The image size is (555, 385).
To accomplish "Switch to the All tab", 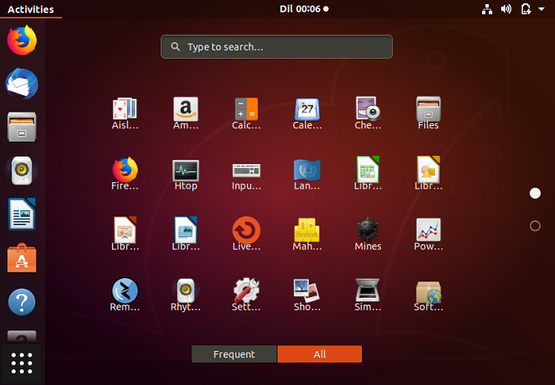I will [320, 354].
